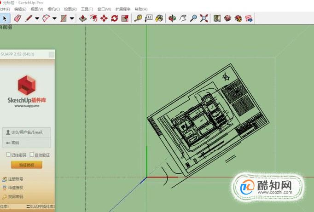Select the Rectangle shape tool

point(63,18)
